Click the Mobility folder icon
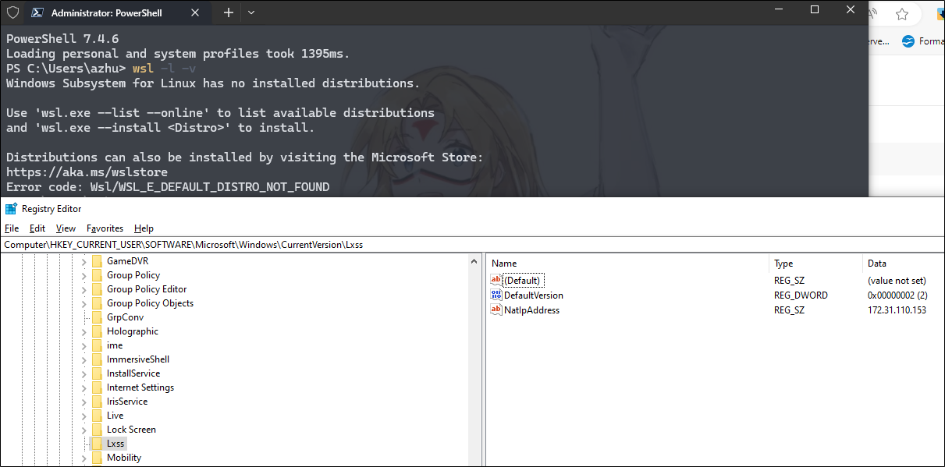The image size is (945, 467). coord(97,458)
